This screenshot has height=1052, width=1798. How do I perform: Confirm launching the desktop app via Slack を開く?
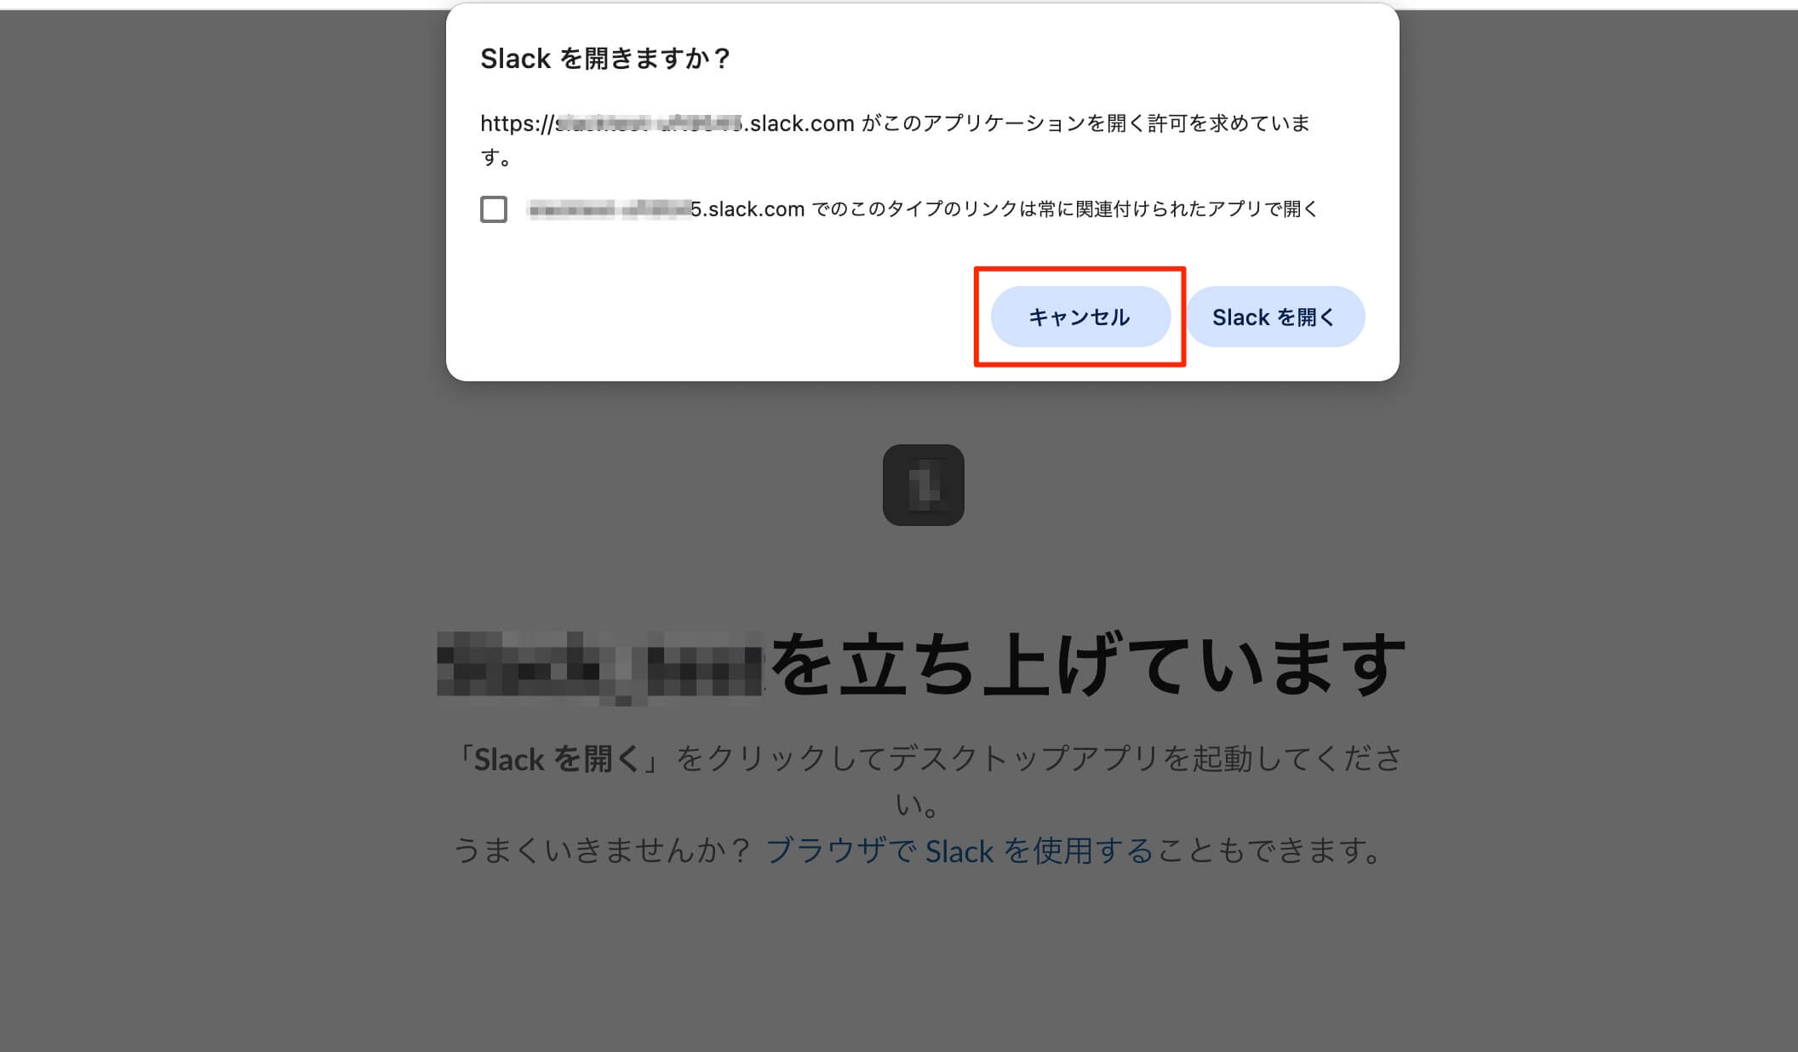[x=1275, y=317]
